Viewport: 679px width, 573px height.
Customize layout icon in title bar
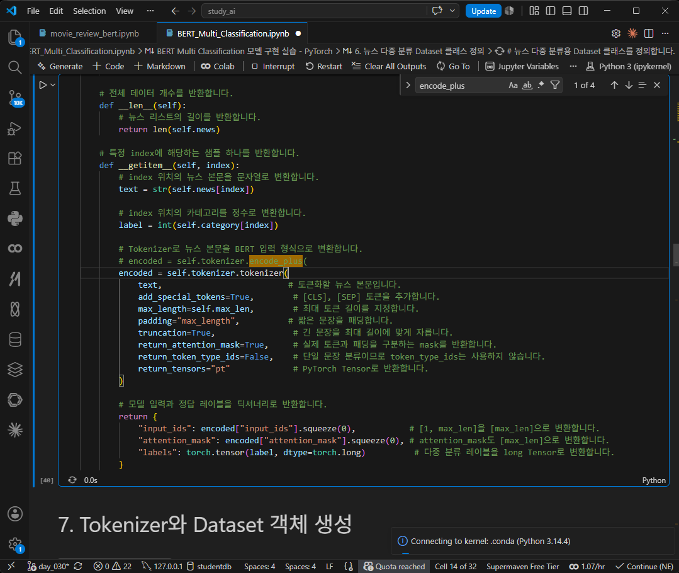coord(534,11)
